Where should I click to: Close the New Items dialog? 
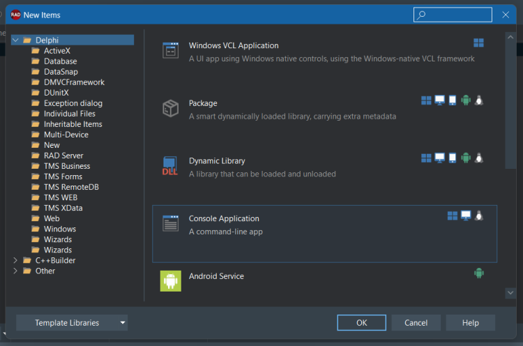506,15
